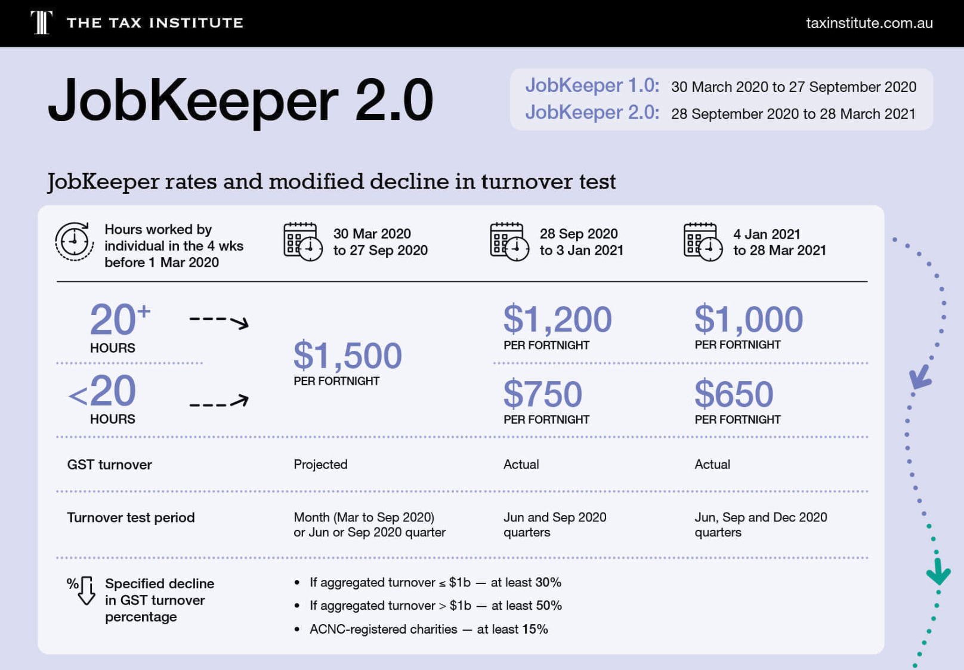
Task: Select calendar icon for 28 Sep 2020 period
Action: (509, 242)
